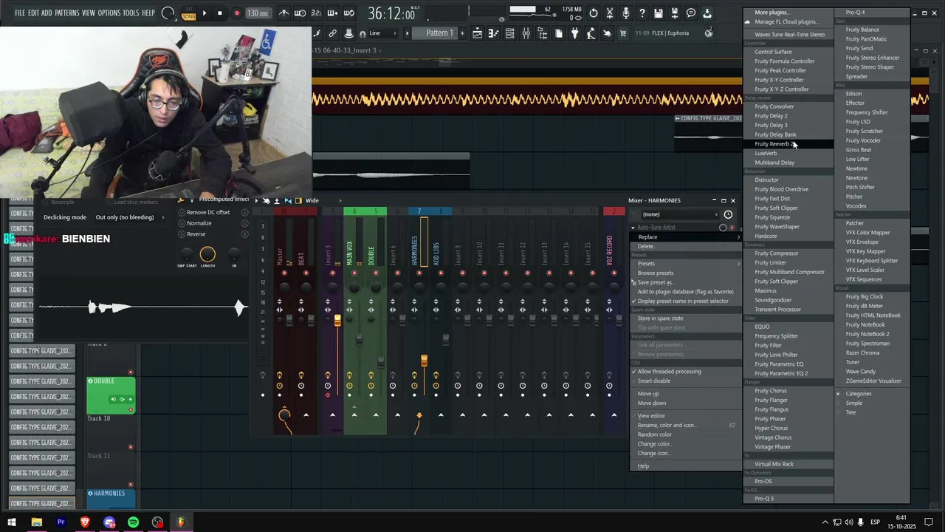Screen dimensions: 945x532
Task: Click the Insert 3 volume fader
Action: pos(337,320)
